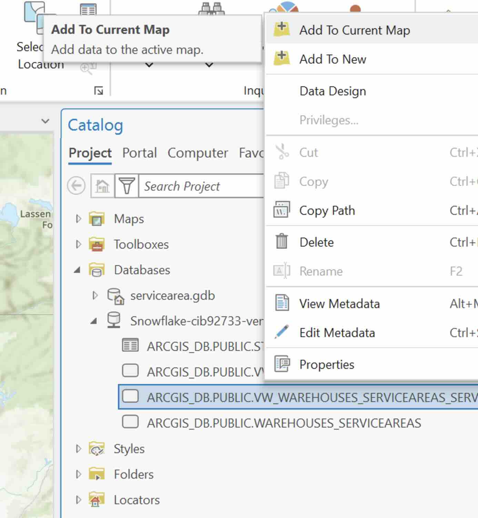Expand the Toolboxes node
This screenshot has height=518, width=478.
[x=79, y=244]
